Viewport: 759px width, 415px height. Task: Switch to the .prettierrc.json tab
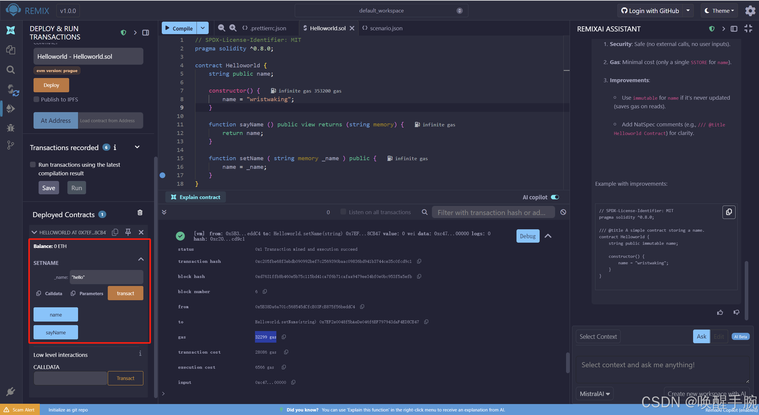[268, 28]
